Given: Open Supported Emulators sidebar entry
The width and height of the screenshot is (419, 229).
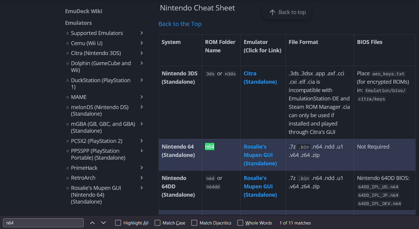Looking at the screenshot, I should [x=97, y=33].
